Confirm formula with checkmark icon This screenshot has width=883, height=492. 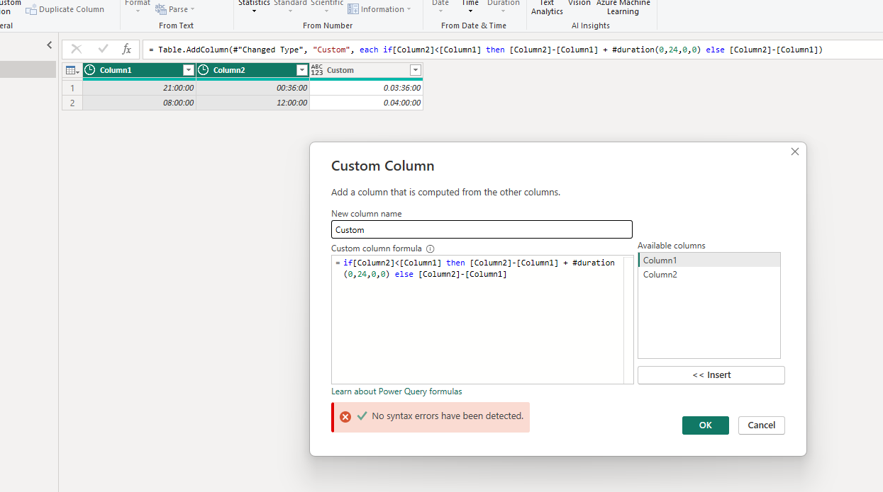click(x=103, y=49)
